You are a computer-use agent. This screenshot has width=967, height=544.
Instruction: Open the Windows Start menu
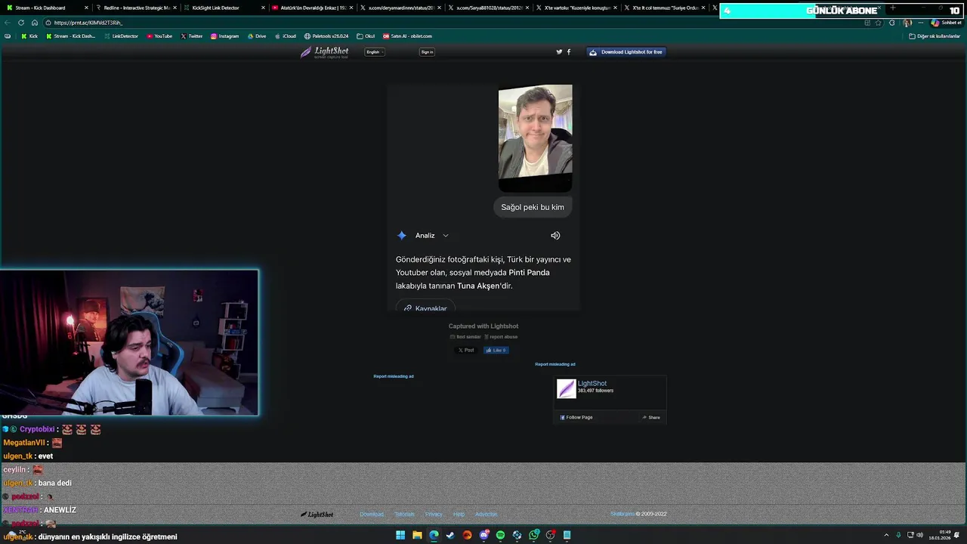(x=400, y=535)
